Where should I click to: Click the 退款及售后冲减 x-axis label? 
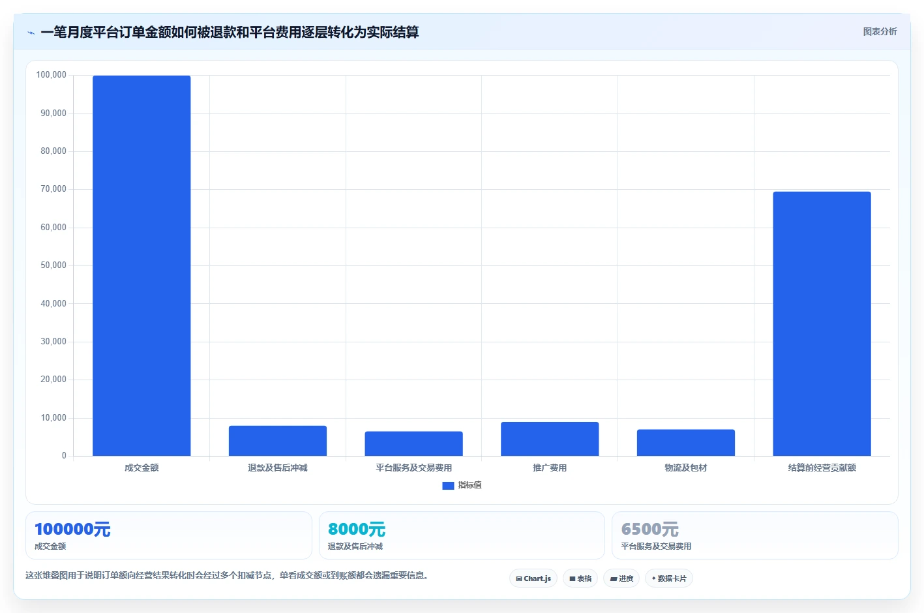[278, 468]
